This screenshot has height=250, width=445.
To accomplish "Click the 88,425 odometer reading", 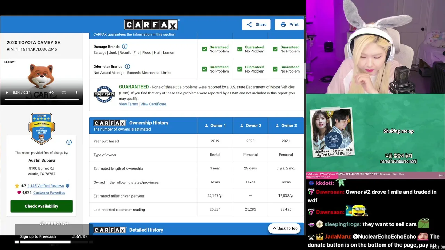I will coord(286,209).
